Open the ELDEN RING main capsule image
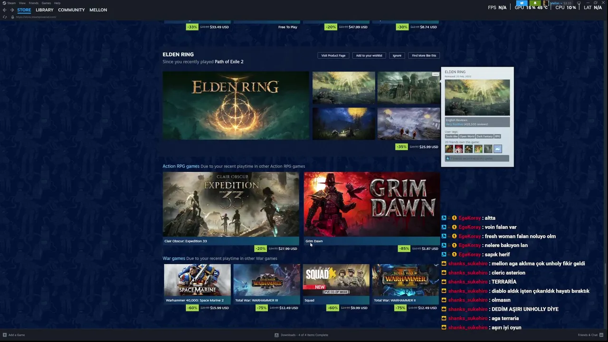Viewport: 608px width, 342px height. tap(236, 105)
